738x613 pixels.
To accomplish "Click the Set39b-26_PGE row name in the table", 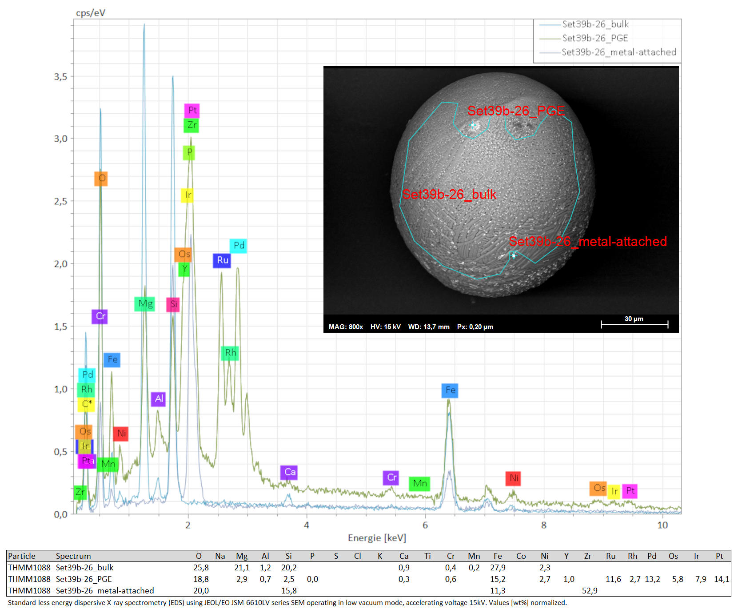I will (84, 579).
